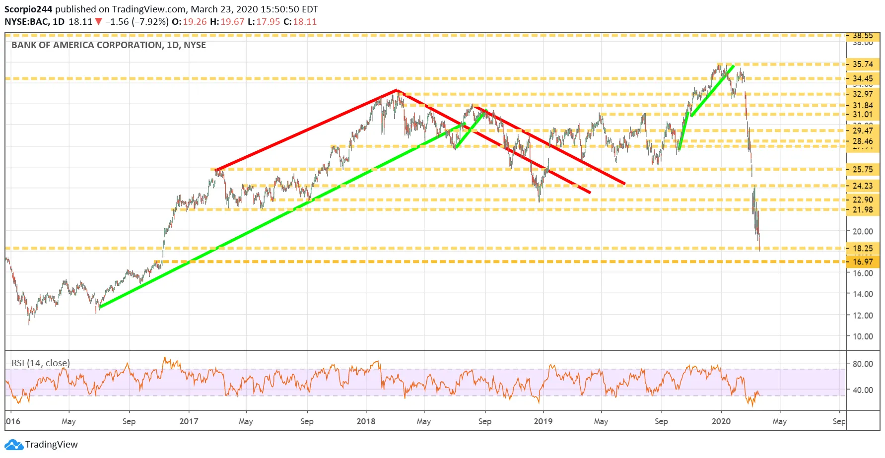Click the red down-triangle change indicator

click(98, 21)
